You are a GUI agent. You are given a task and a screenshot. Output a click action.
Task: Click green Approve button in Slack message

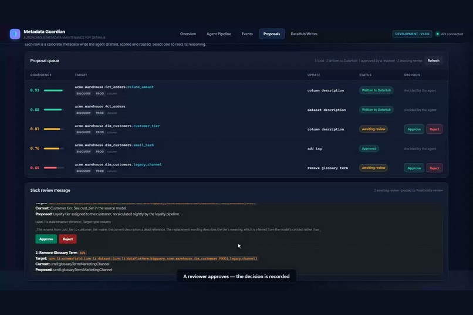tap(46, 239)
